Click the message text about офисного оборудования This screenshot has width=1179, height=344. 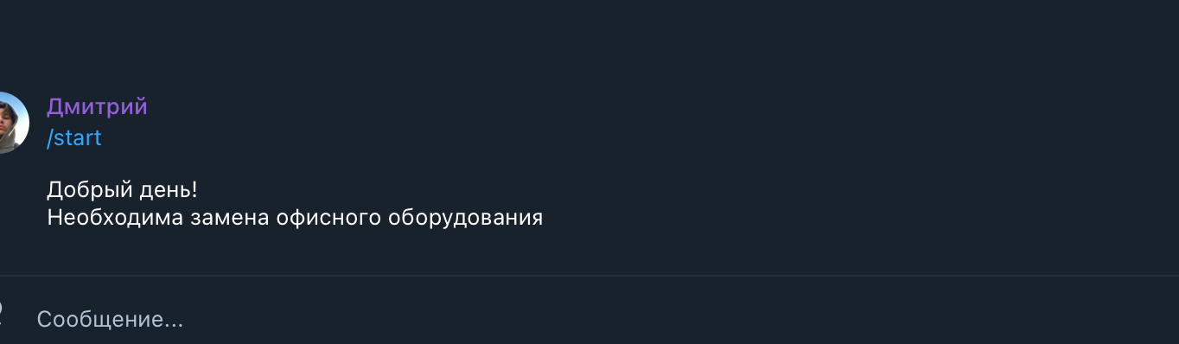[x=295, y=218]
